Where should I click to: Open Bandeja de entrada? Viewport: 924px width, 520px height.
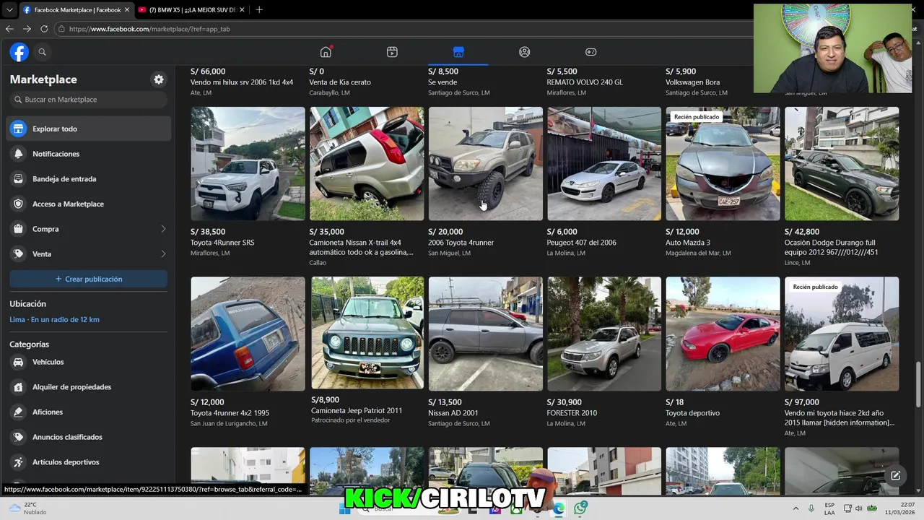pyautogui.click(x=90, y=179)
